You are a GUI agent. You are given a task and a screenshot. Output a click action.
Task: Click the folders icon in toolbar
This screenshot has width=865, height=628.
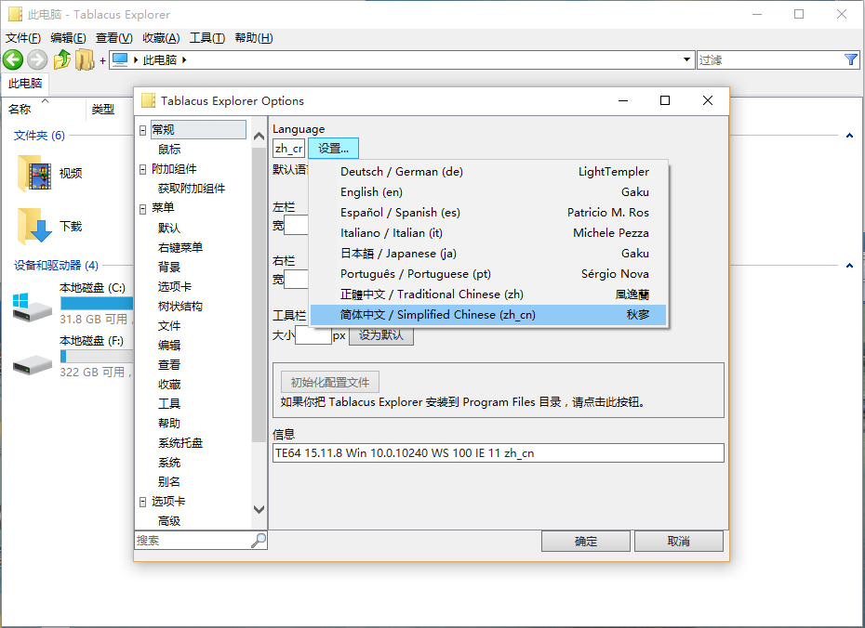click(85, 60)
